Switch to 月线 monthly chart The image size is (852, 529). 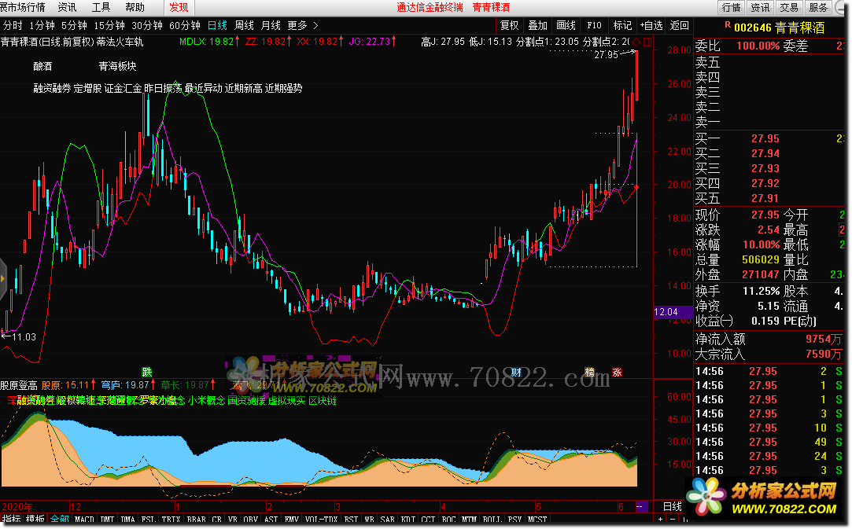[x=271, y=25]
